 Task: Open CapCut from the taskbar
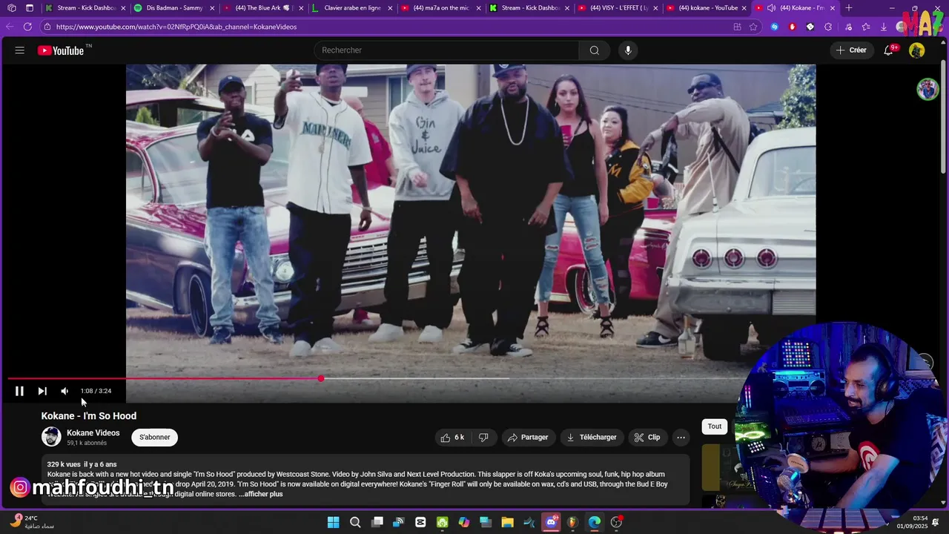pos(420,522)
